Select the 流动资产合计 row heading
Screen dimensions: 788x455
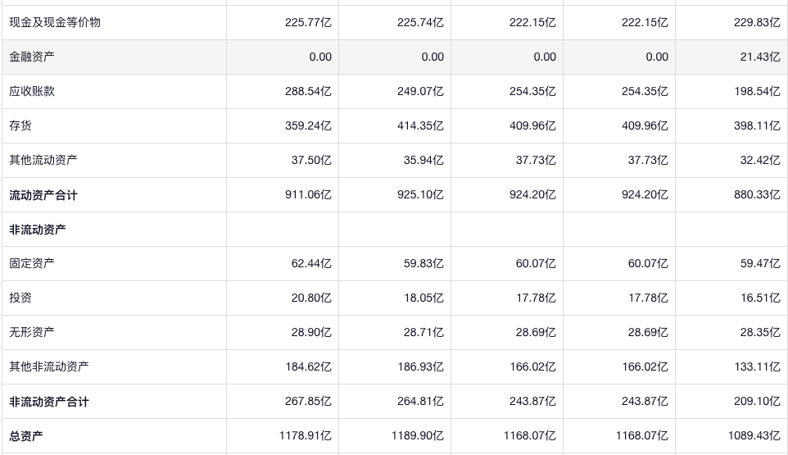tap(43, 195)
